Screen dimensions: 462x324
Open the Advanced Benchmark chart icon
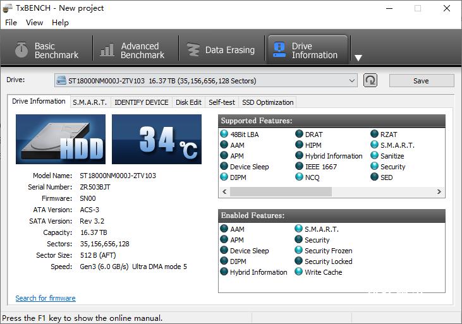point(108,51)
